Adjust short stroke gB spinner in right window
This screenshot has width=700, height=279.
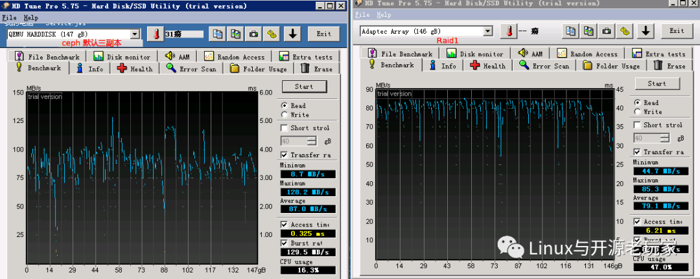click(x=666, y=138)
